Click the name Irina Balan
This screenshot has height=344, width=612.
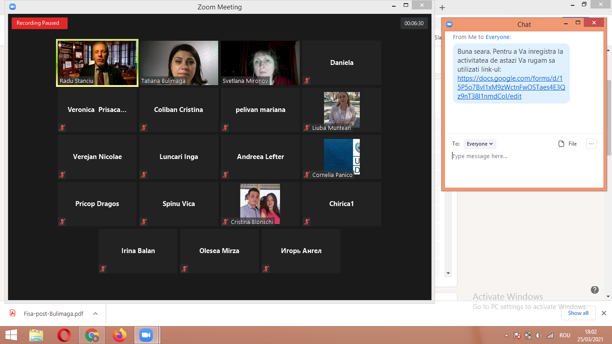[138, 251]
